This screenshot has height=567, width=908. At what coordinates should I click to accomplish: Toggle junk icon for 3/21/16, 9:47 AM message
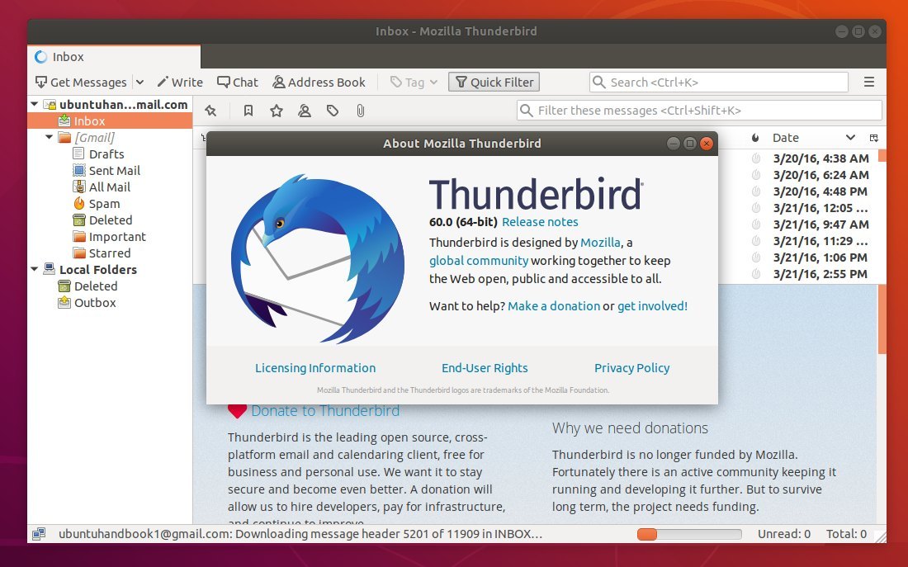coord(755,224)
